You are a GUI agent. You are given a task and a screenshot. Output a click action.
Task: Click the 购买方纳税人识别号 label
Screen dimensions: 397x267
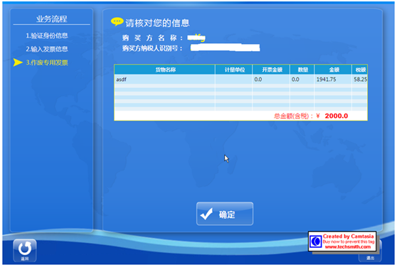(152, 48)
